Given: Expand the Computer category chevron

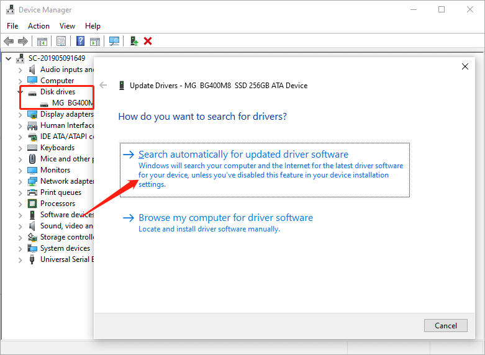Looking at the screenshot, I should point(20,81).
